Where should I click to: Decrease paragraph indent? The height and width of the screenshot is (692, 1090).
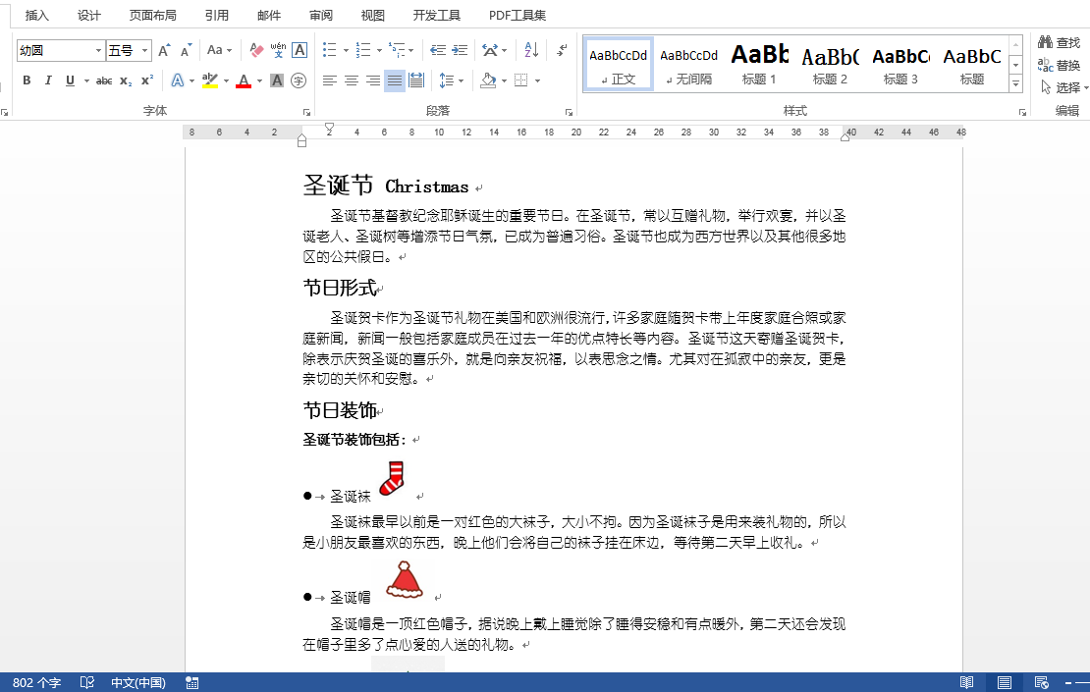pos(437,50)
